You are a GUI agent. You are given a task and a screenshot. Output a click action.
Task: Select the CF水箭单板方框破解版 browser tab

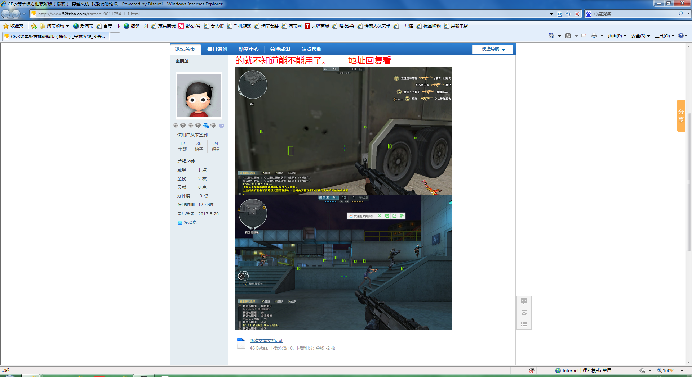(x=55, y=36)
